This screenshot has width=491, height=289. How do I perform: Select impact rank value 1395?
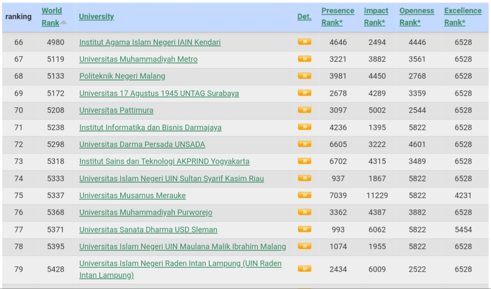pyautogui.click(x=377, y=127)
